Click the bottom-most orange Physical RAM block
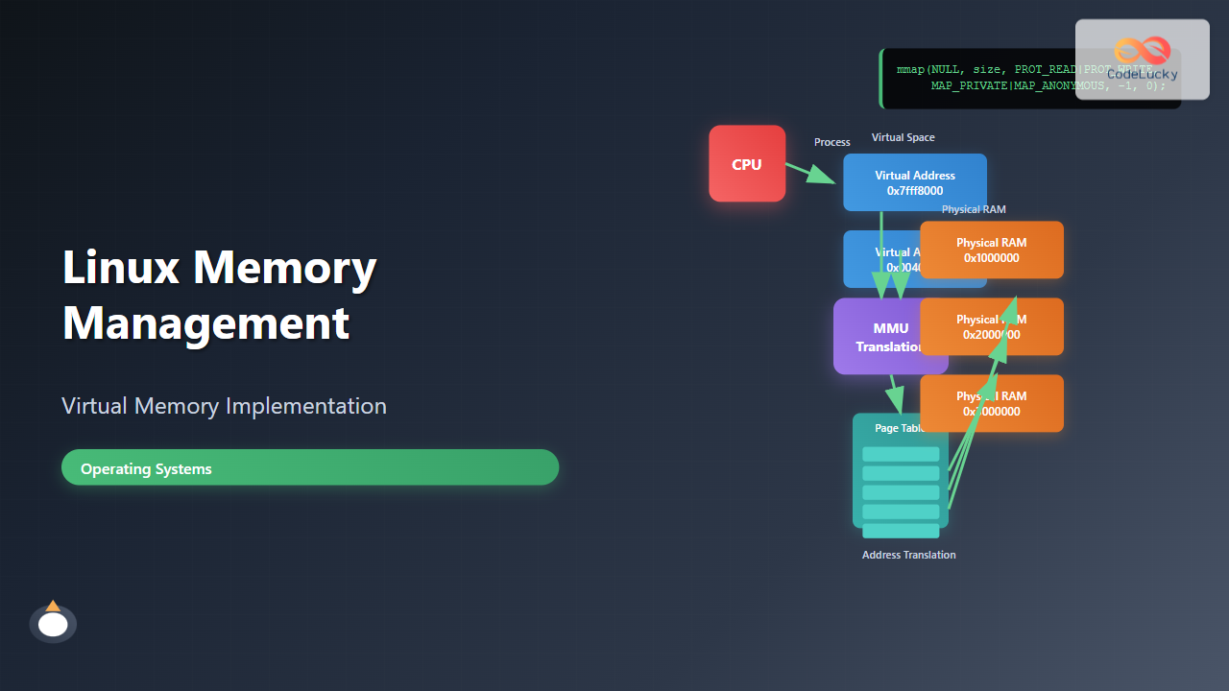This screenshot has height=691, width=1229. tap(991, 404)
